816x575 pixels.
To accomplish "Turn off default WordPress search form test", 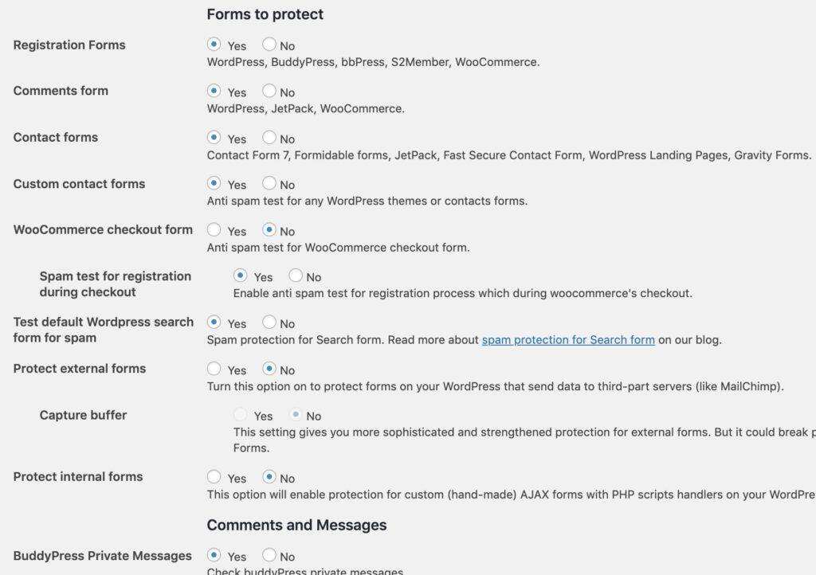I will point(269,323).
